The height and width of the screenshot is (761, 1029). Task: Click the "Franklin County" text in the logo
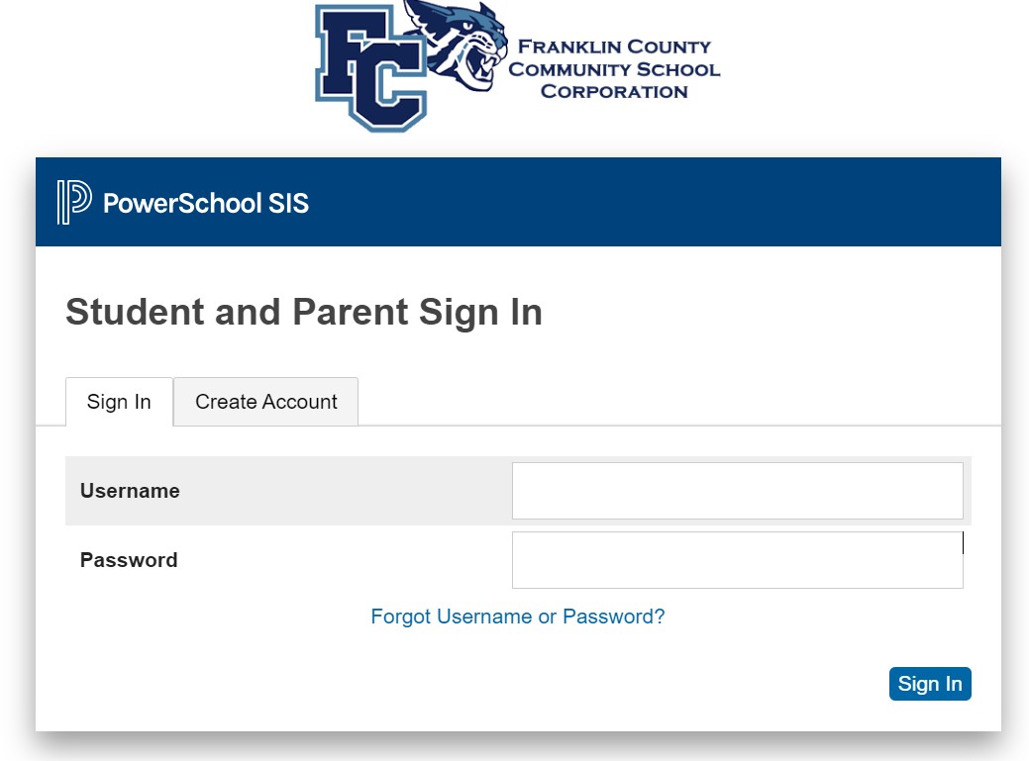coord(614,47)
